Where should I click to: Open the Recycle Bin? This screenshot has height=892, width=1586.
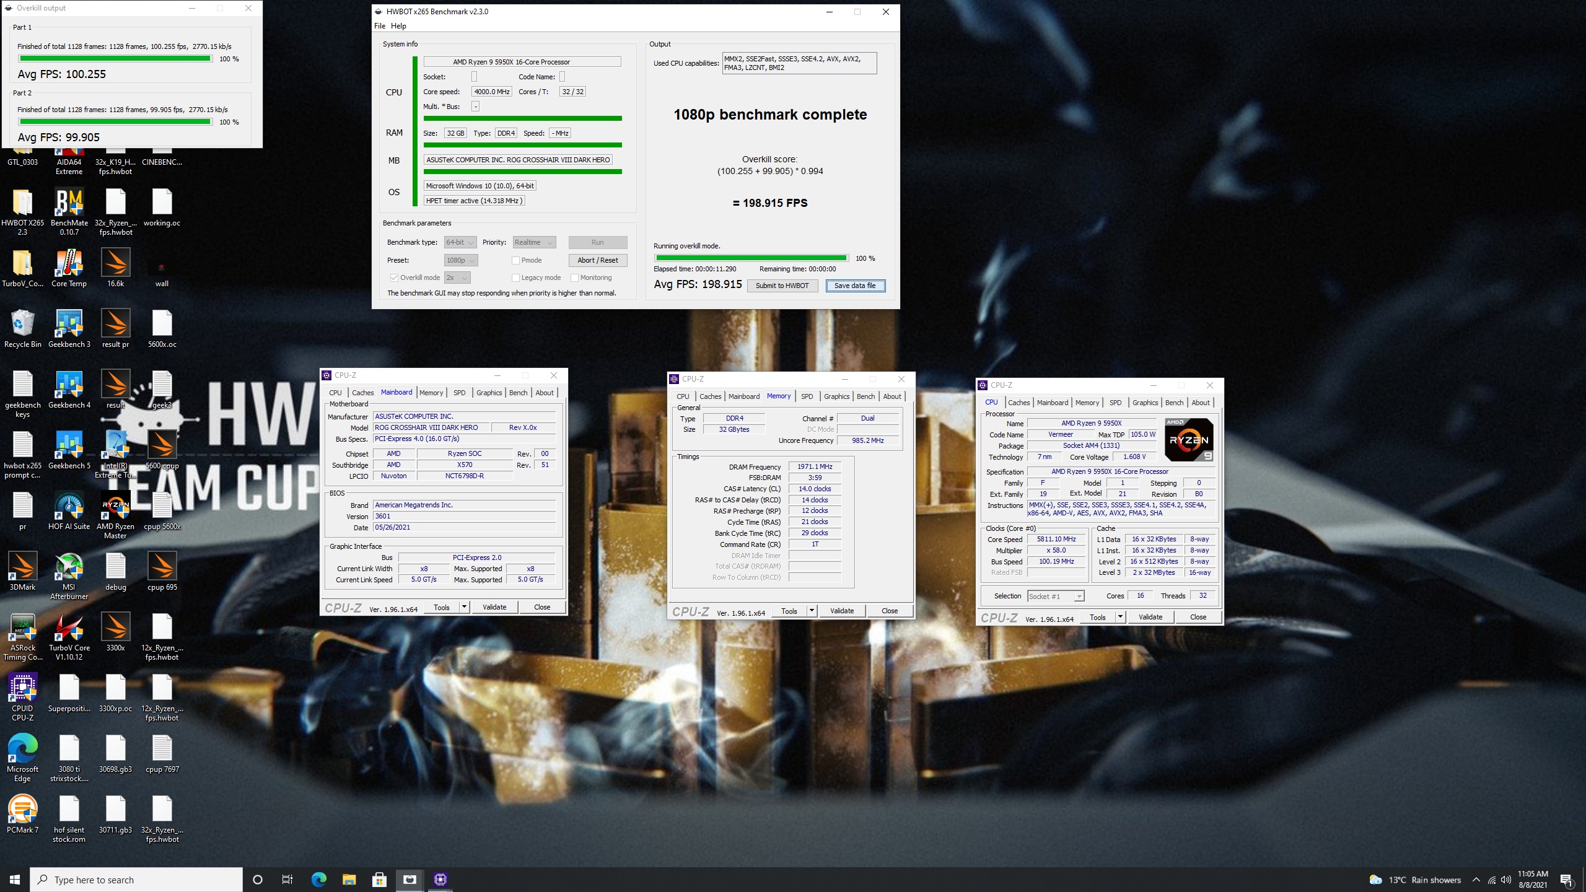coord(22,328)
